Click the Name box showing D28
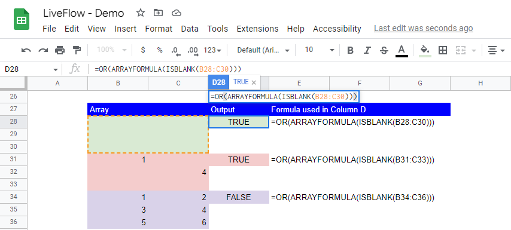The image size is (511, 230). click(28, 69)
